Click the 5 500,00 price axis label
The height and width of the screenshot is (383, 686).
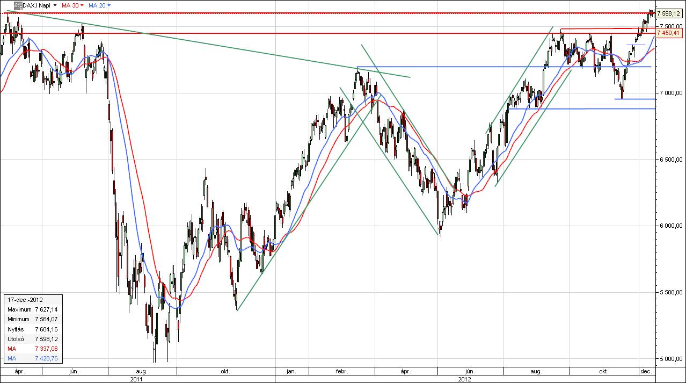click(671, 293)
